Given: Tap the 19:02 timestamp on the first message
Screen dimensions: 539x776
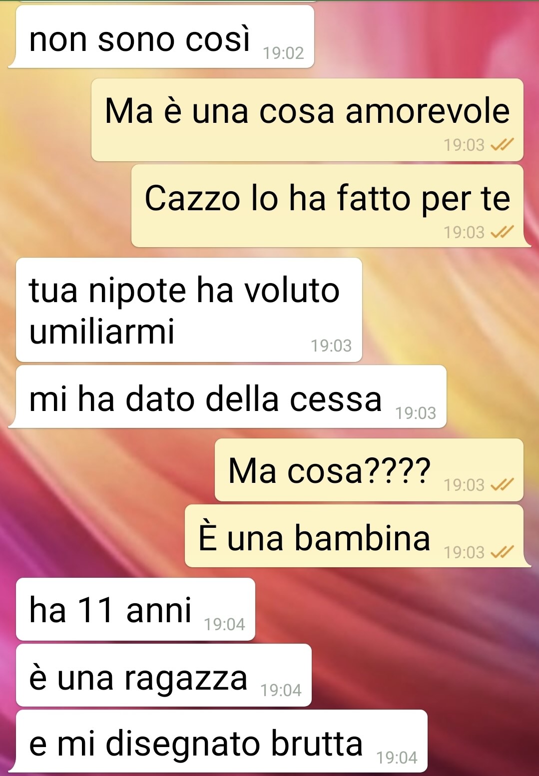Looking at the screenshot, I should 284,53.
